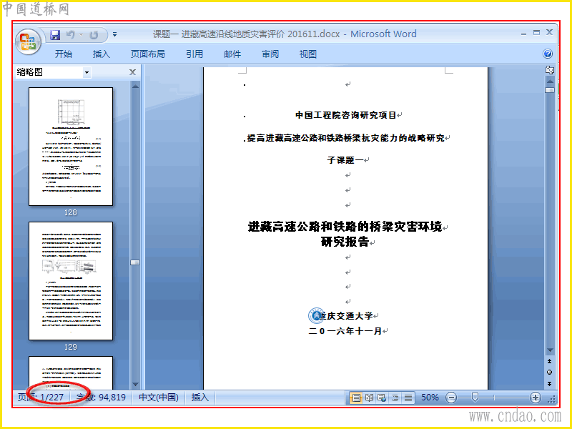
Task: Switch to Draft view
Action: click(408, 398)
